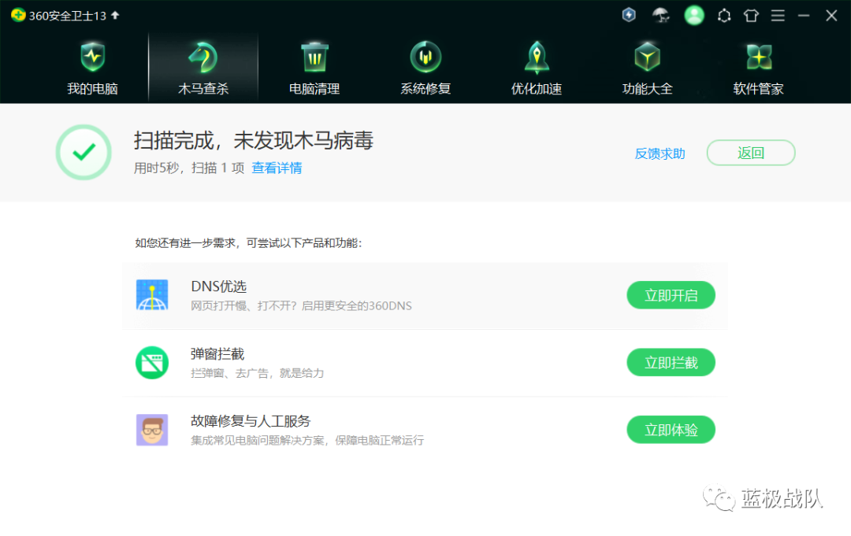Click description 启用更安全的360DNS

357,305
